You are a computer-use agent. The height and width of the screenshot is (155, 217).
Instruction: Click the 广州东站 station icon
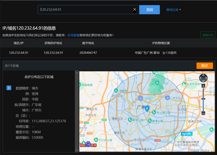coord(168,98)
